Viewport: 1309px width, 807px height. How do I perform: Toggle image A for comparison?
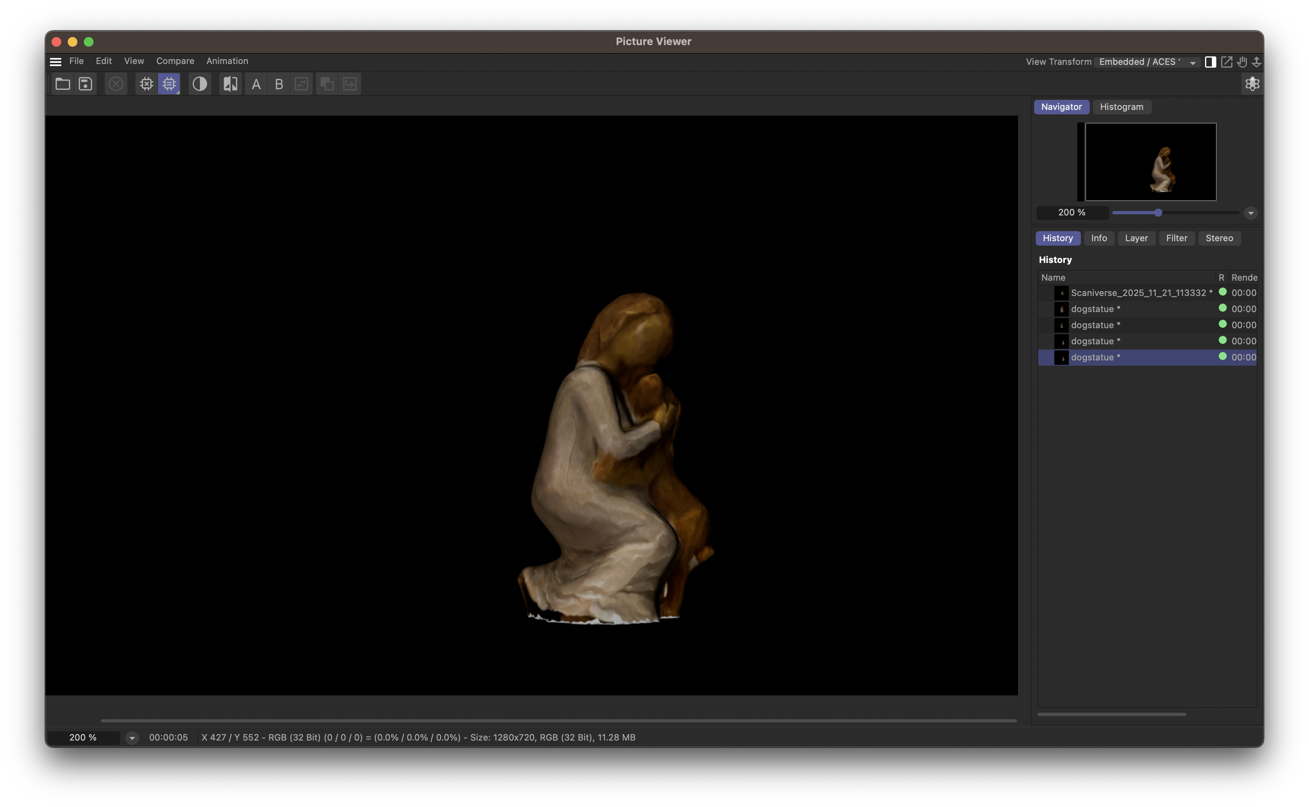pyautogui.click(x=256, y=84)
